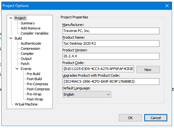174x128 pixels.
Task: Select Patch in the tree
Action: (25, 64)
